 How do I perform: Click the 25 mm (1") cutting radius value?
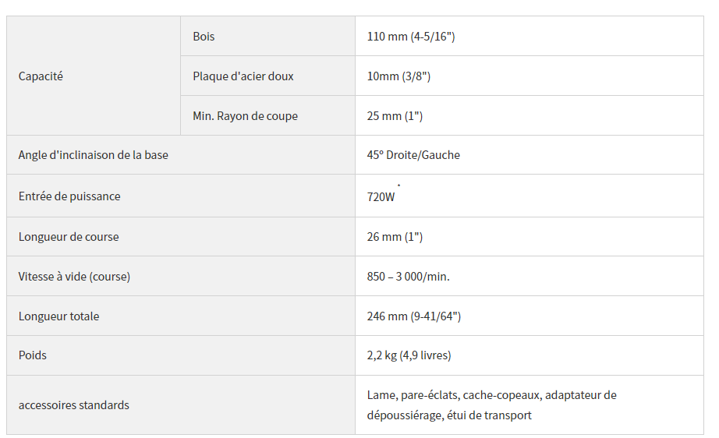coord(395,116)
